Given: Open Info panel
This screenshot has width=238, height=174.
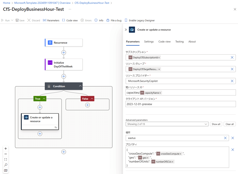Looking at the screenshot, I should [x=99, y=20].
